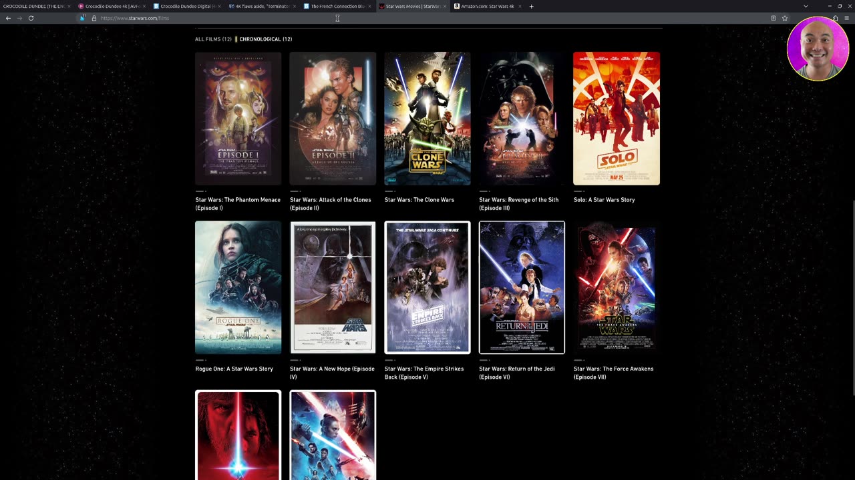
Task: Open the A New Hope poster
Action: (333, 287)
